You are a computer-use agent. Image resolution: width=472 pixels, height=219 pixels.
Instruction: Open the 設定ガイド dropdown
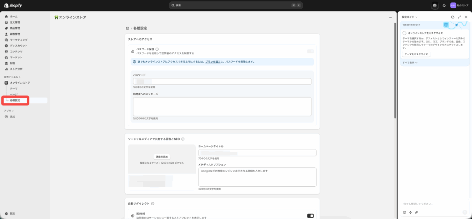click(x=409, y=17)
